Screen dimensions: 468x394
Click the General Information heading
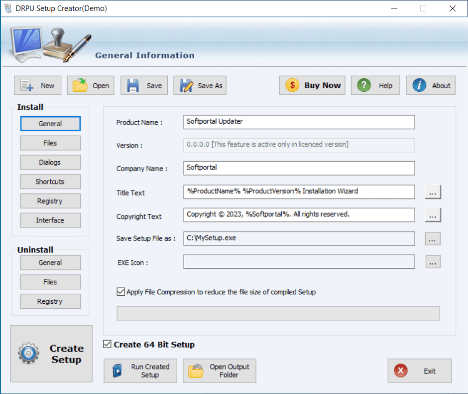tap(145, 55)
